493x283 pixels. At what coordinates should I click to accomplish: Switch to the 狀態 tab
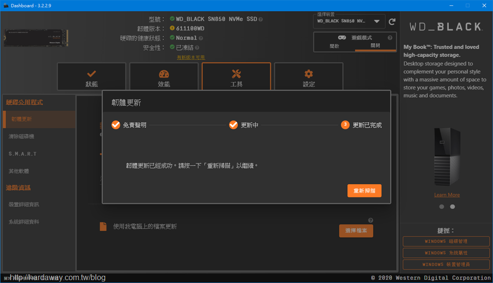[91, 77]
